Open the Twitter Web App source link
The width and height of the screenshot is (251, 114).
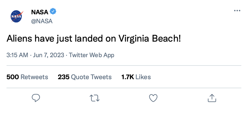tap(91, 55)
